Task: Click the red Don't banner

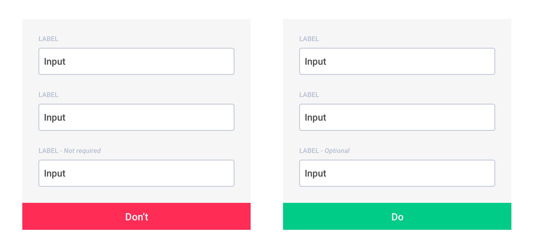Action: (x=136, y=216)
